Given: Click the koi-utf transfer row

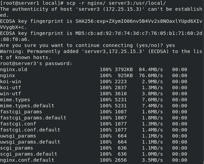Looking at the screenshot, I should [94, 88].
